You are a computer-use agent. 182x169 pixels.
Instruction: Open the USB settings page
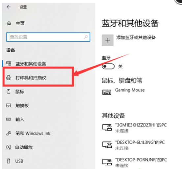[19, 161]
